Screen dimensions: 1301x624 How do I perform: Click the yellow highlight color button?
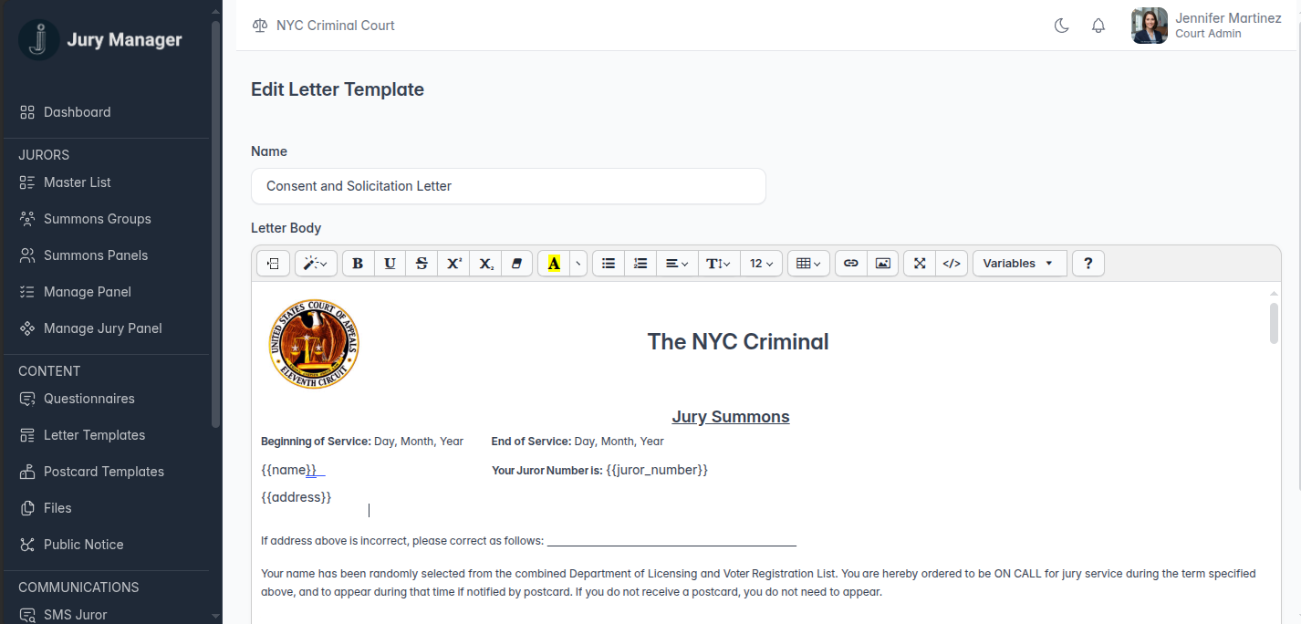pos(553,264)
